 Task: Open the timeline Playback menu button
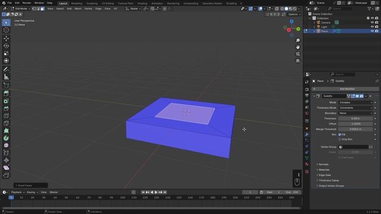point(18,192)
